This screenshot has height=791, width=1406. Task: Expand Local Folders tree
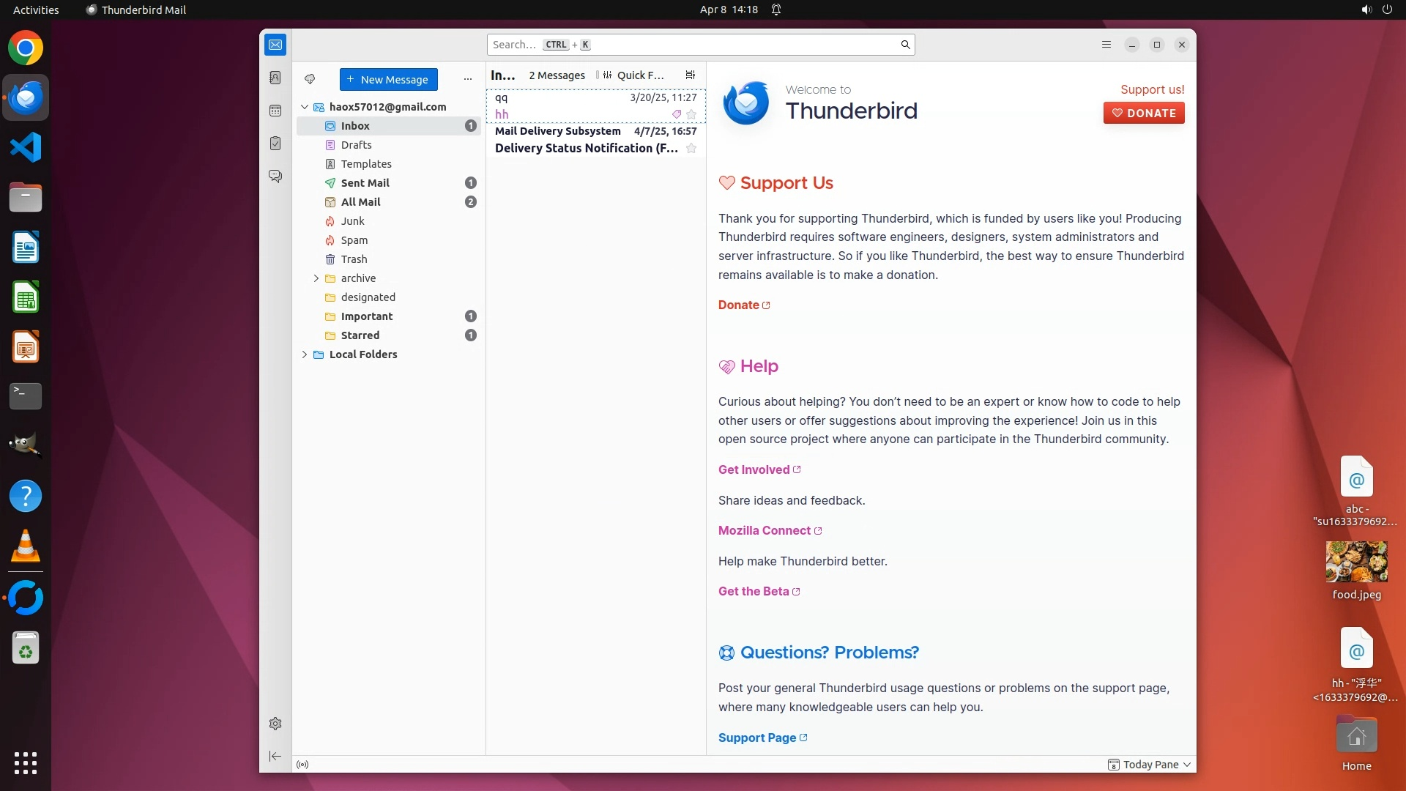(x=305, y=354)
